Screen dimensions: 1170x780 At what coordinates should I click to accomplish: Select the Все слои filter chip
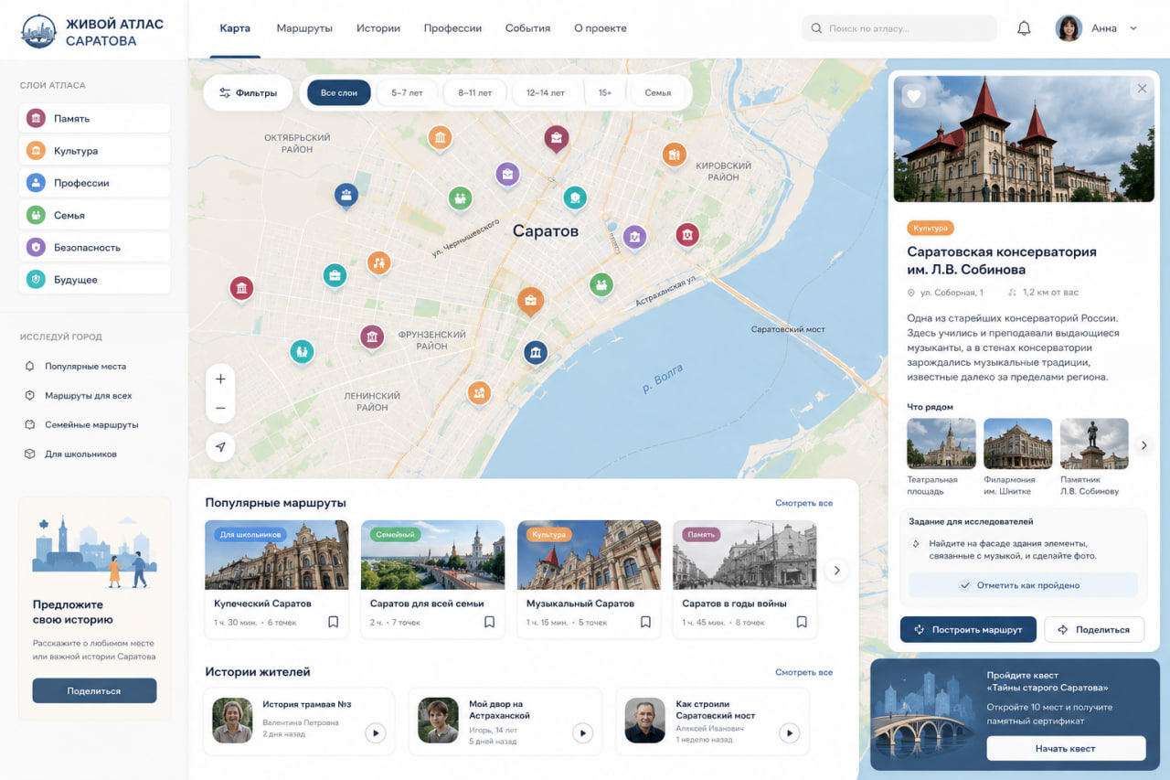[339, 93]
